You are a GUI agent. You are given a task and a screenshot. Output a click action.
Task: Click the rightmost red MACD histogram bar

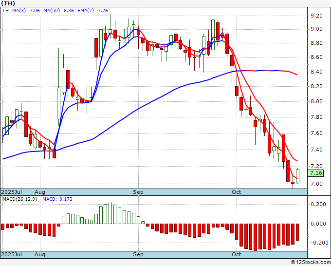[297, 232]
